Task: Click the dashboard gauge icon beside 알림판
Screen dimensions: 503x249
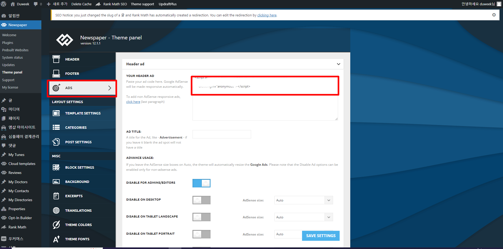Action: point(4,16)
